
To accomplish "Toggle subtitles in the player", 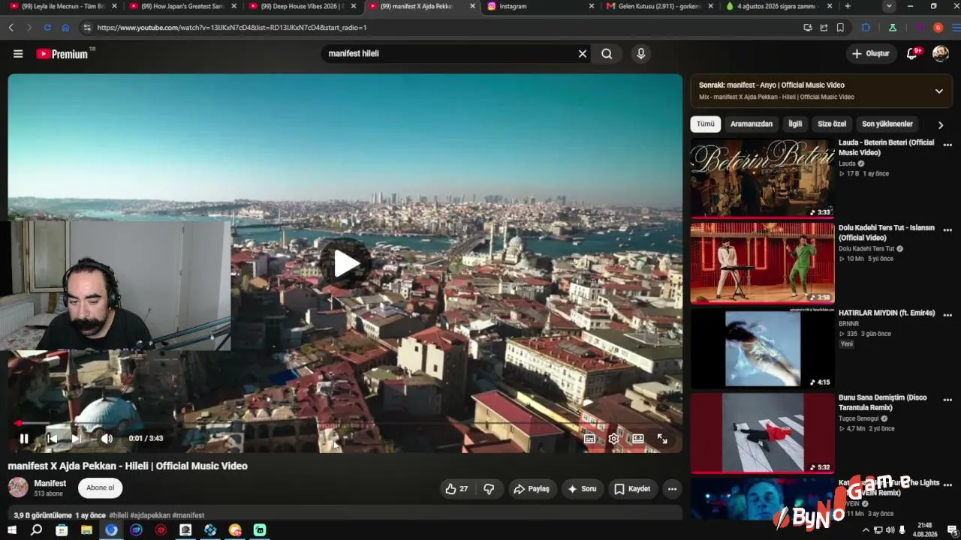I will [590, 439].
